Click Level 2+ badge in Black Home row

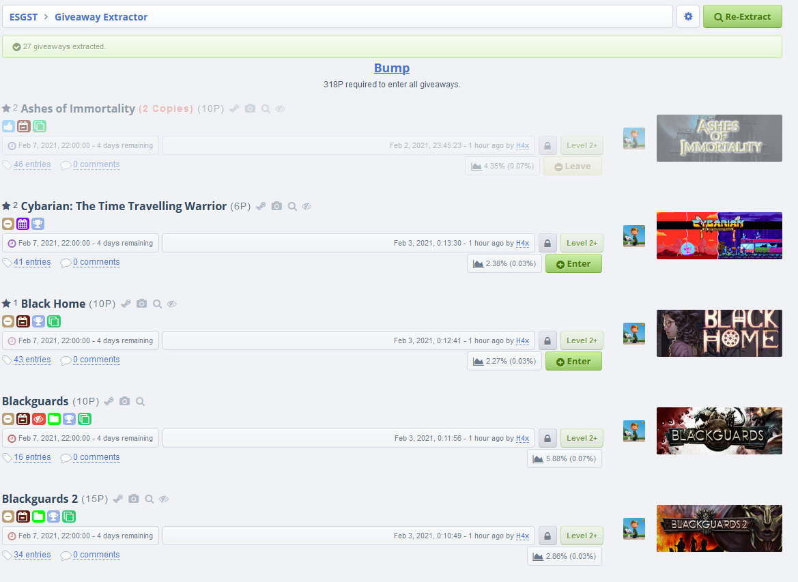point(582,341)
